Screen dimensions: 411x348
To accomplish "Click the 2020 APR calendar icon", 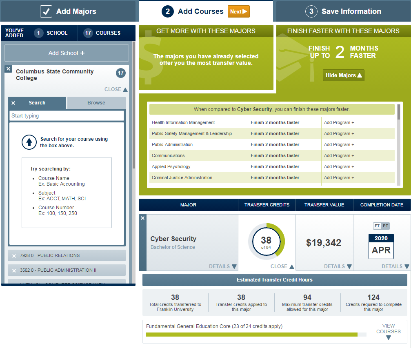I will (381, 246).
